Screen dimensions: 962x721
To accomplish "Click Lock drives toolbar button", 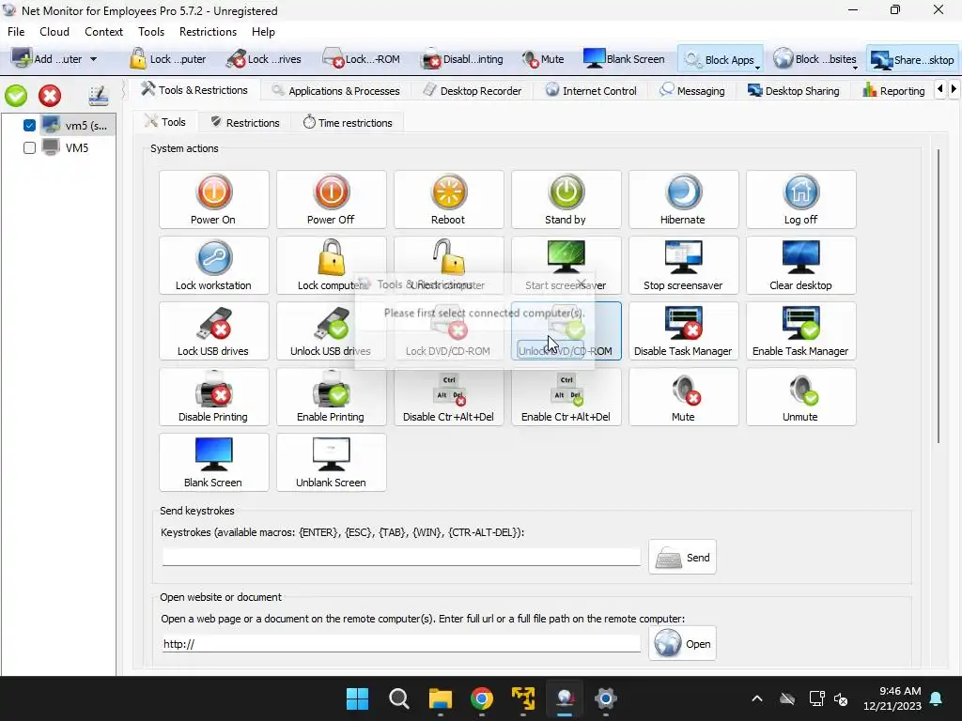I will point(263,59).
